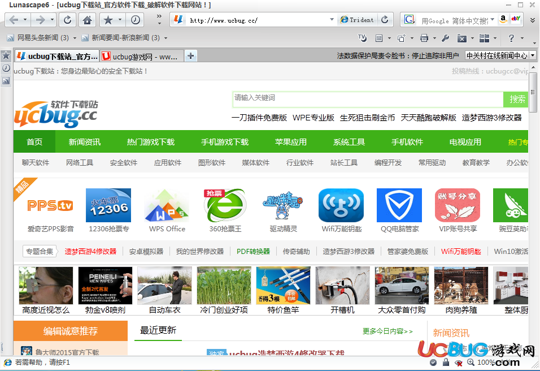The image size is (540, 371).
Task: Click the address bar URL field
Action: click(258, 20)
